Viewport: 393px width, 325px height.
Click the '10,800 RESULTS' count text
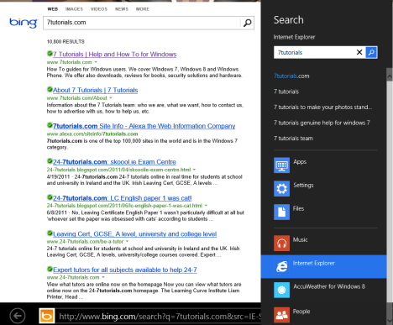coord(65,42)
